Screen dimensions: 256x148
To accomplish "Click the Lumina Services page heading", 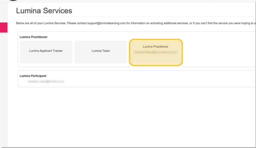I will pos(44,11).
